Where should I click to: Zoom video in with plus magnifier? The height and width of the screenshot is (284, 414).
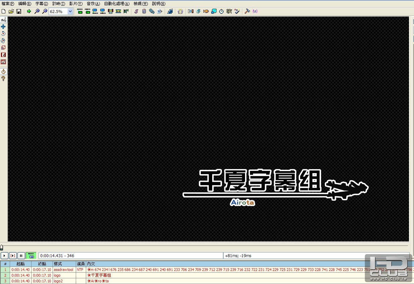[37, 11]
